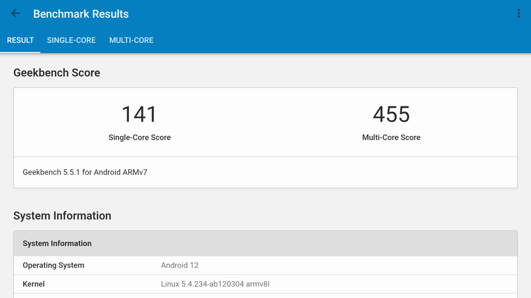Tap the back arrow icon

click(16, 14)
